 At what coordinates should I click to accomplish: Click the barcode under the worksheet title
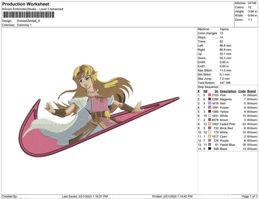click(x=28, y=15)
